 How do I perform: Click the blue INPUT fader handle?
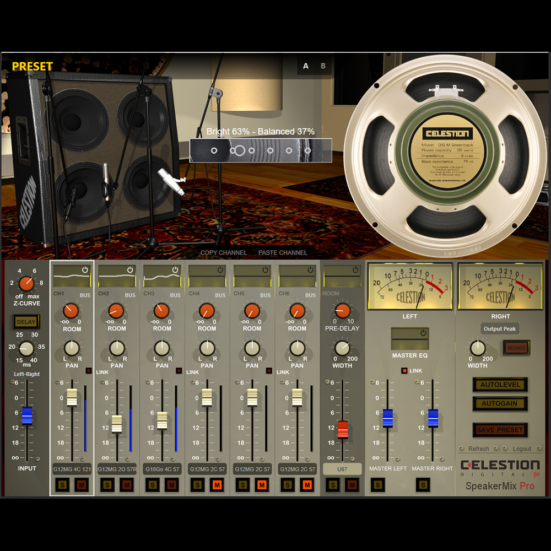pyautogui.click(x=26, y=415)
